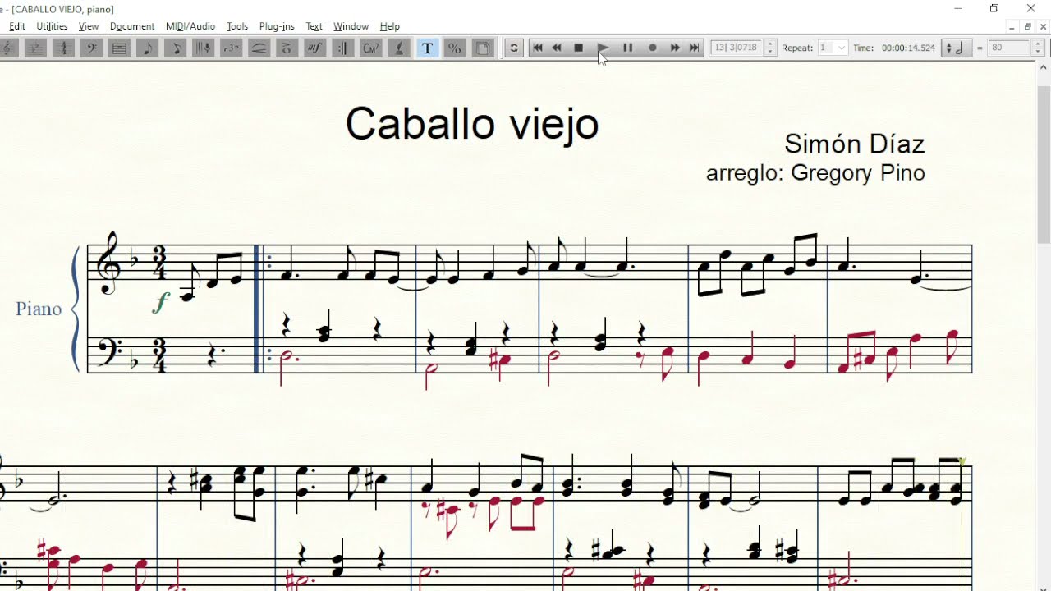Pause the playback
Screen dimensions: 1051x591
[x=627, y=48]
